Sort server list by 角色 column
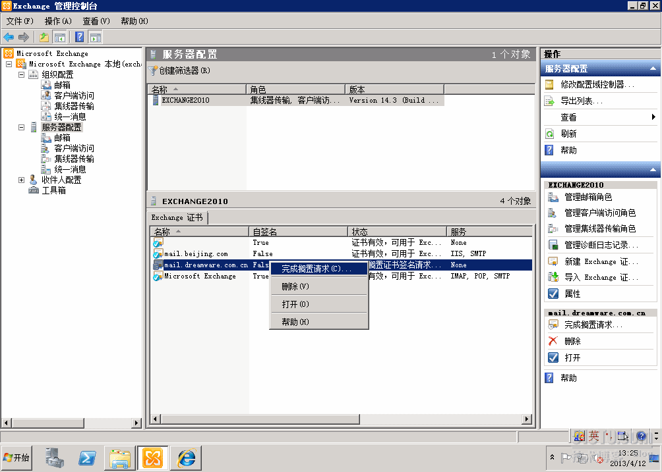662x472 pixels. (295, 90)
